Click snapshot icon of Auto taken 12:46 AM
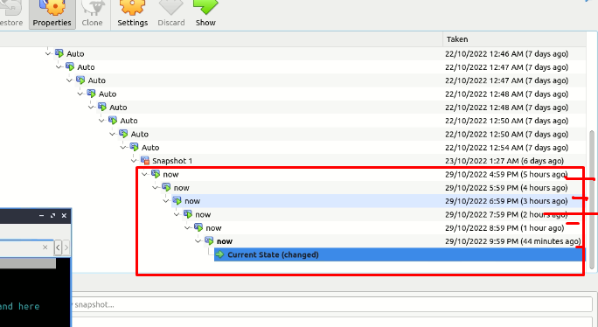Image resolution: width=598 pixels, height=327 pixels. [59, 53]
